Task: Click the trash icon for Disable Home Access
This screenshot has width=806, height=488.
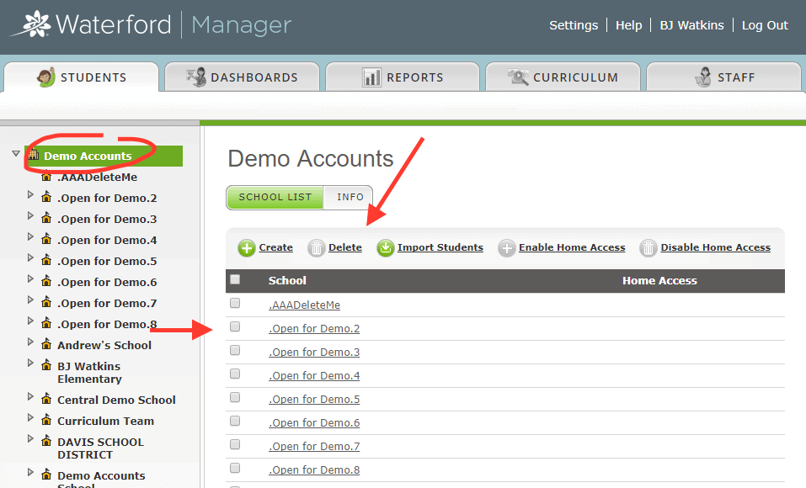Action: click(649, 248)
